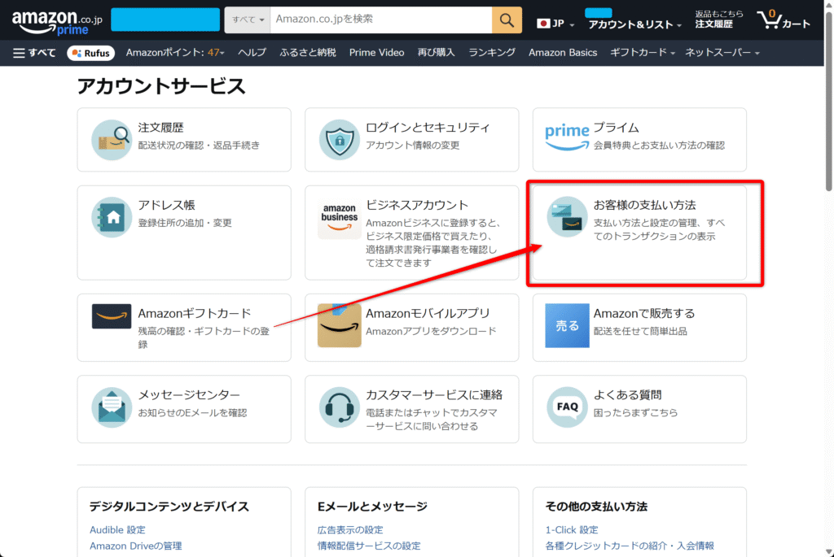The height and width of the screenshot is (557, 834).
Task: Click 返品もこちら 注文履歴 header link
Action: click(718, 20)
